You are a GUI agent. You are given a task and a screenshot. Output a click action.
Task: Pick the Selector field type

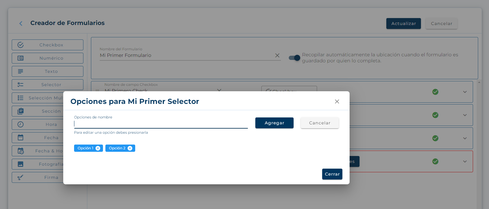pos(48,85)
